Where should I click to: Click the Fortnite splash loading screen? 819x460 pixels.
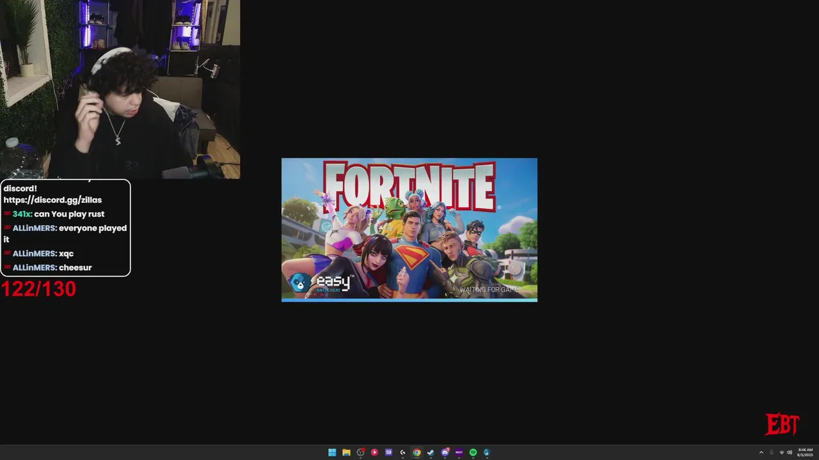pyautogui.click(x=409, y=229)
